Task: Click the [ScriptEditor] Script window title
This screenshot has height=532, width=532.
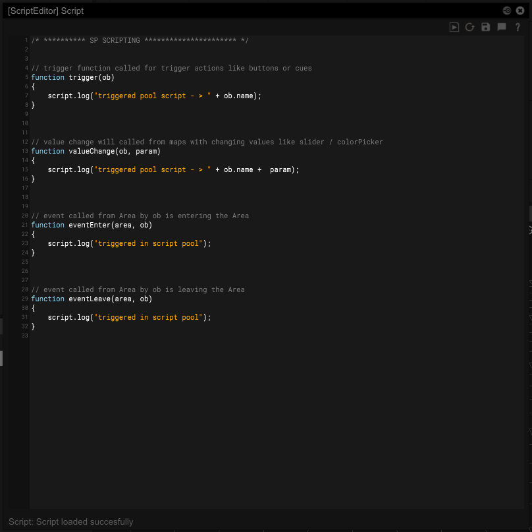Action: point(46,11)
